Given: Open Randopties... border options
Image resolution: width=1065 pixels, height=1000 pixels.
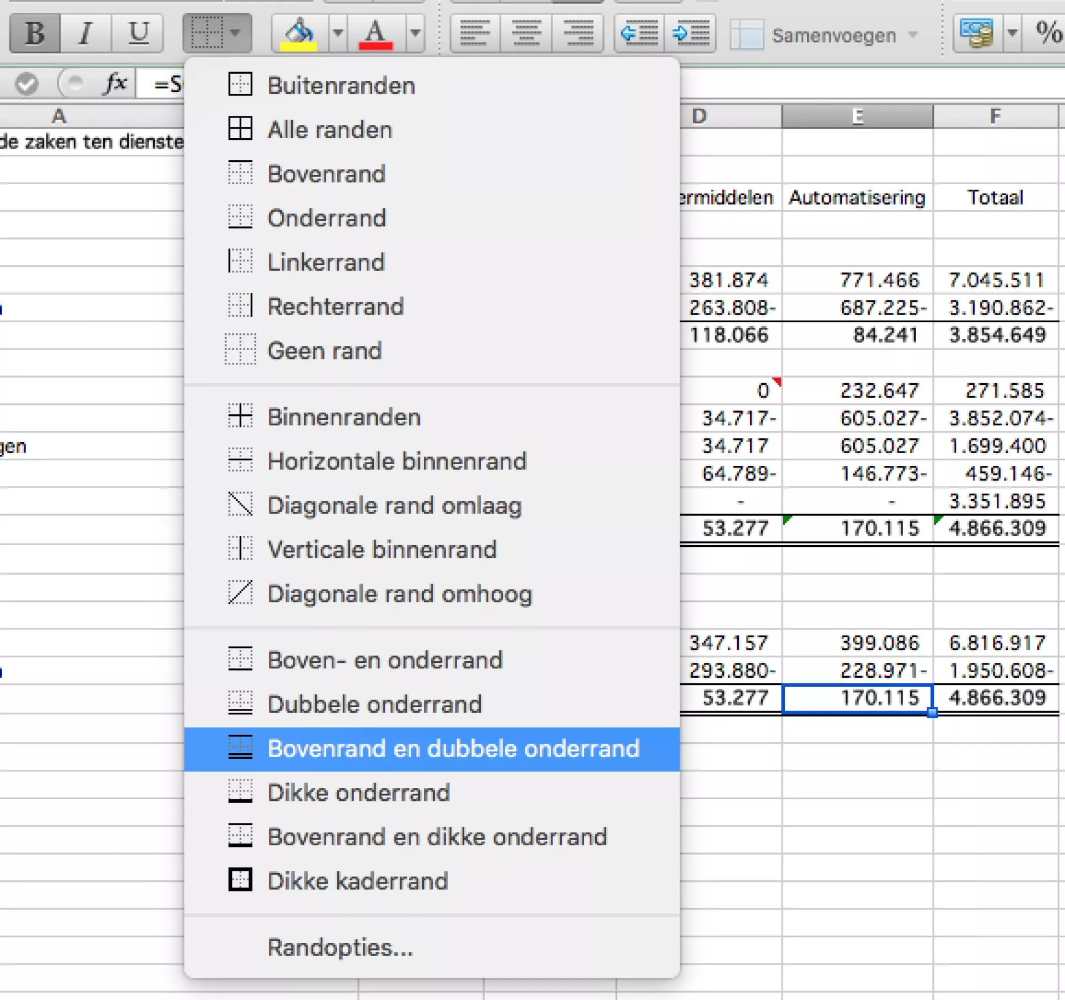Looking at the screenshot, I should coord(340,947).
